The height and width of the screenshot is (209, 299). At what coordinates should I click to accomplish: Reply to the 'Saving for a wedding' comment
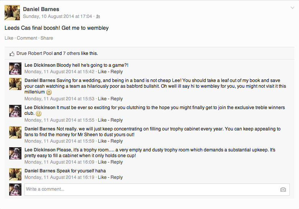pos(117,99)
